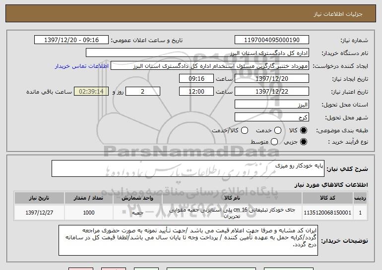This screenshot has height=270, width=382.
Task: Click the شرح کلی نیاز label
Action: 347,168
